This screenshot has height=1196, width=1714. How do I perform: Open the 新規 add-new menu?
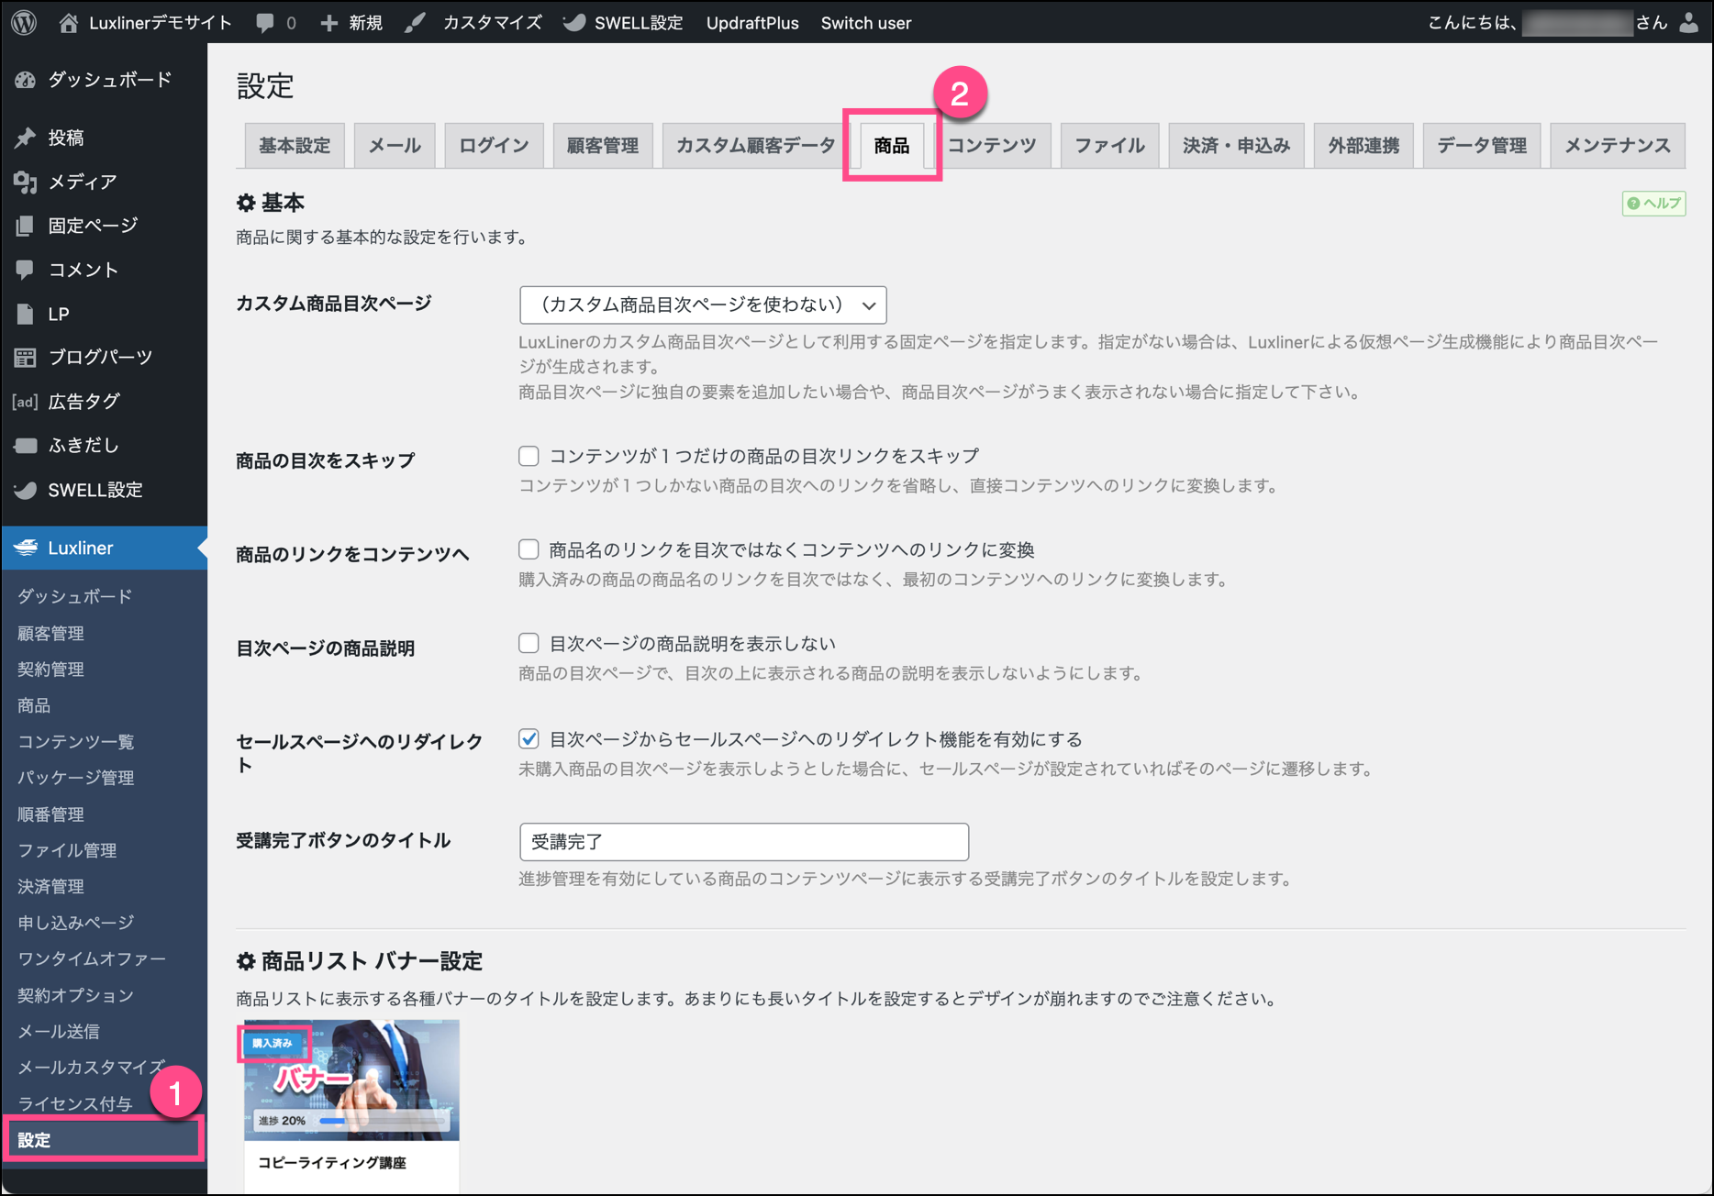(x=351, y=23)
